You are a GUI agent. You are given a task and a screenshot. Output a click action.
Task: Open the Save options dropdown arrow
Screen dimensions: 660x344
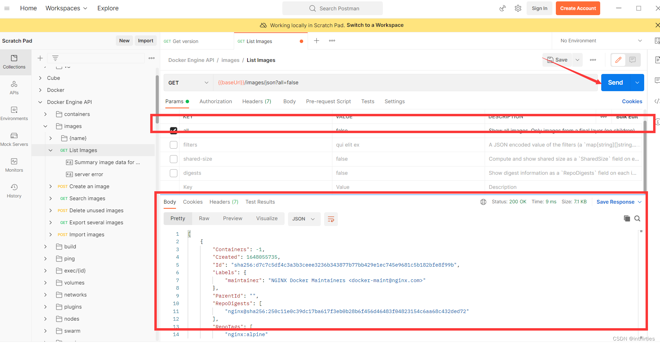(577, 60)
